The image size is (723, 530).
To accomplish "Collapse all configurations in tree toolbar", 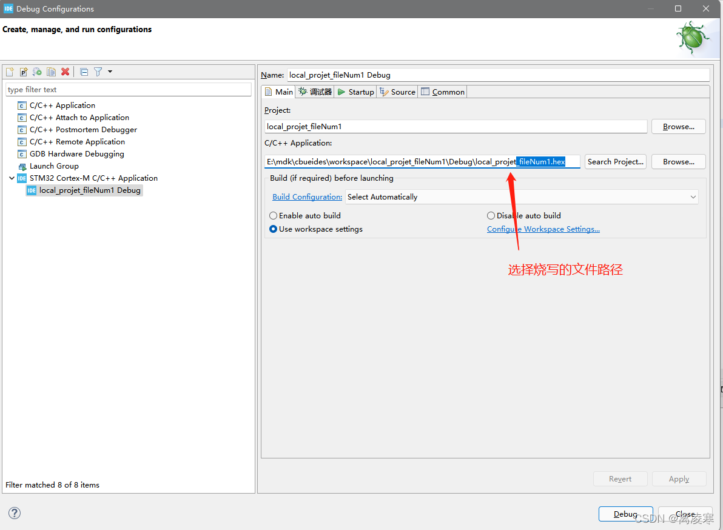I will point(84,72).
